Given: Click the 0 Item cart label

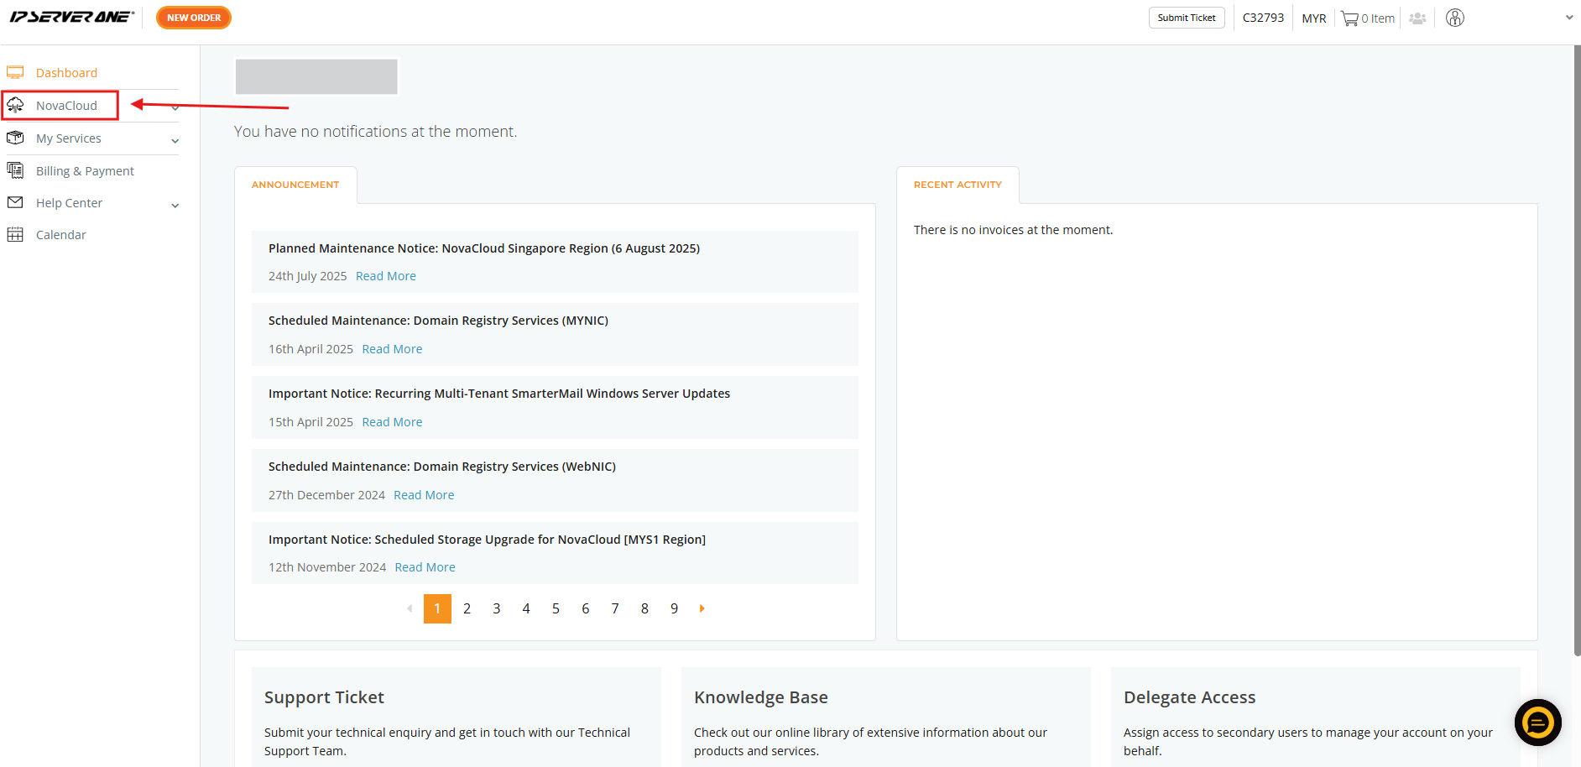Looking at the screenshot, I should click(1378, 18).
